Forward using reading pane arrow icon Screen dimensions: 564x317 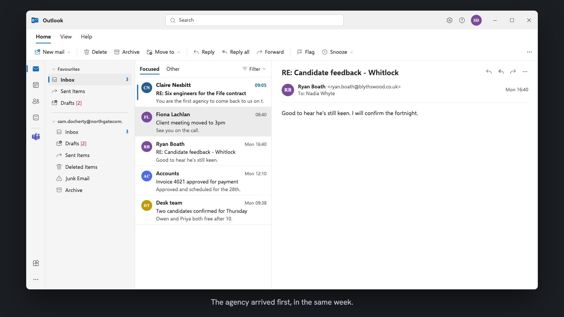(x=513, y=72)
